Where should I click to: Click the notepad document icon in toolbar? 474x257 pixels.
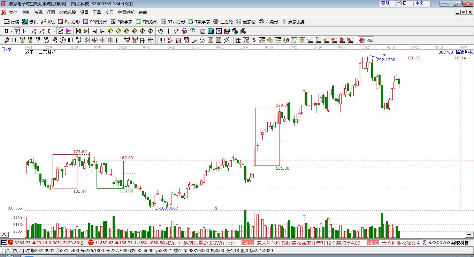click(219, 31)
